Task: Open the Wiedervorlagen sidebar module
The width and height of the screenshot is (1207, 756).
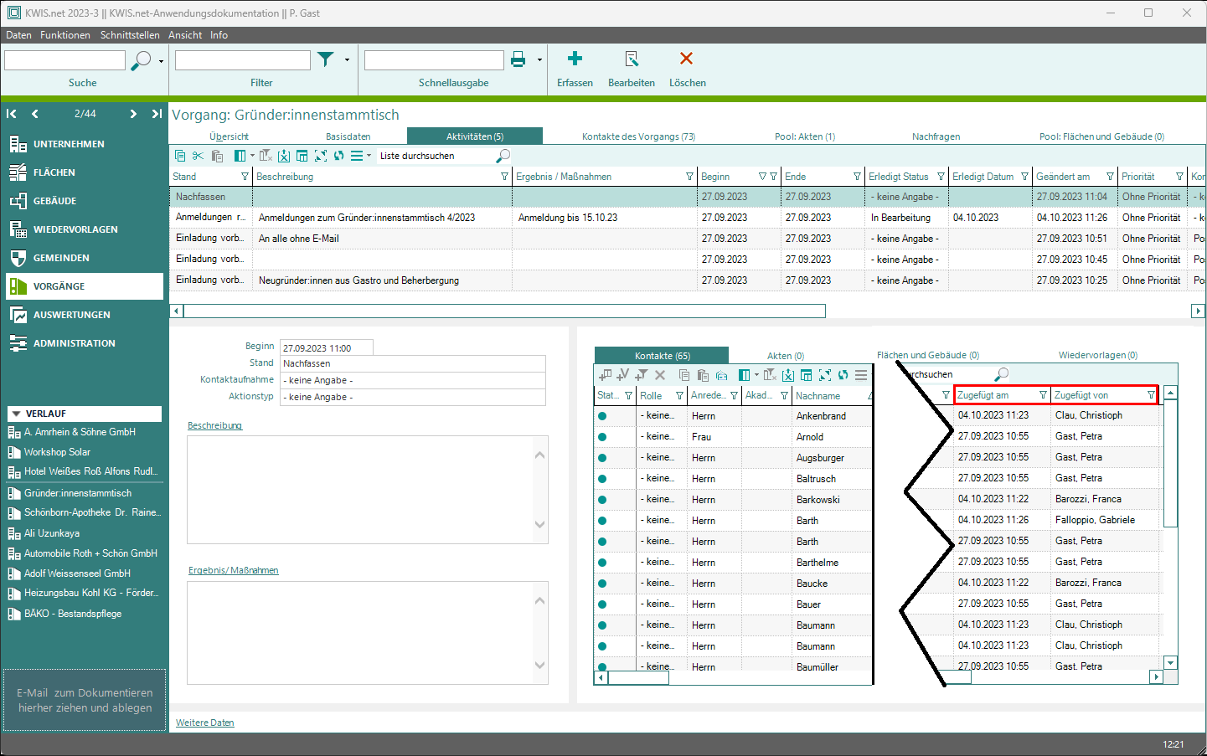Action: pyautogui.click(x=84, y=229)
